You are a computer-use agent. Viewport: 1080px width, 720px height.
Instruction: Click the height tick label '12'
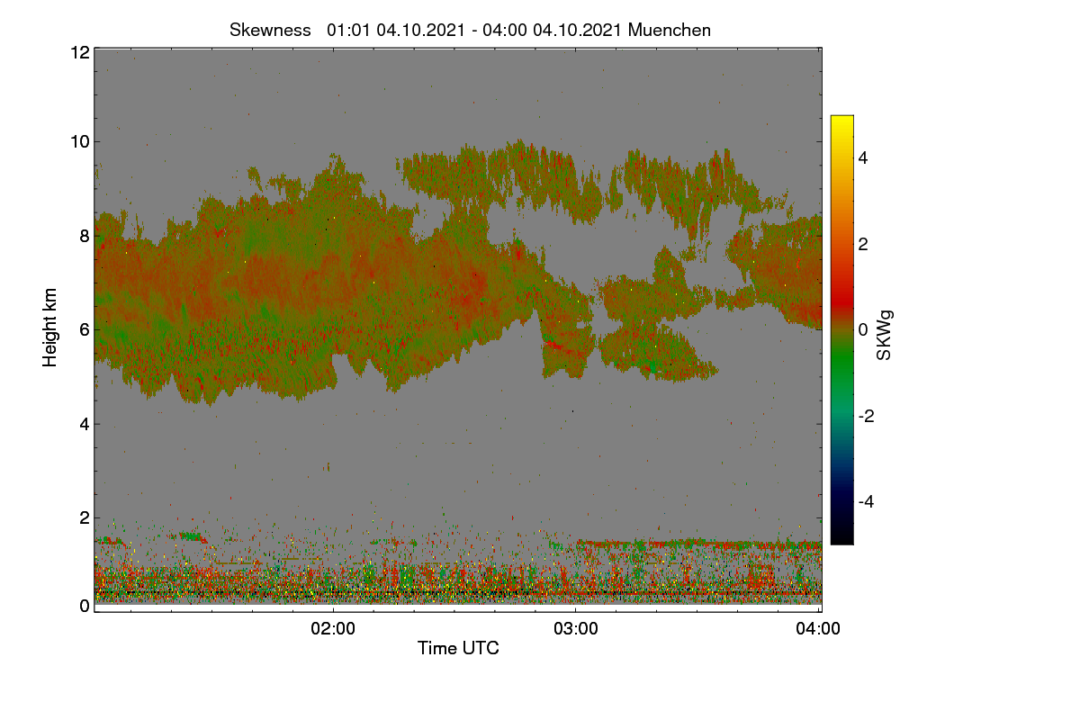78,53
